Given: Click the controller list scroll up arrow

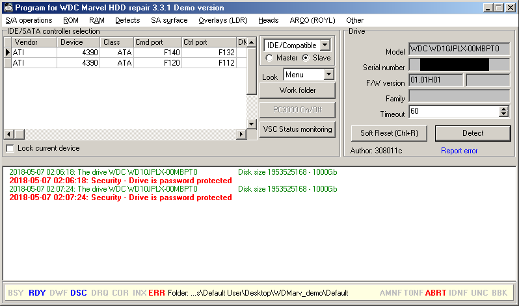Looking at the screenshot, I should tap(252, 42).
